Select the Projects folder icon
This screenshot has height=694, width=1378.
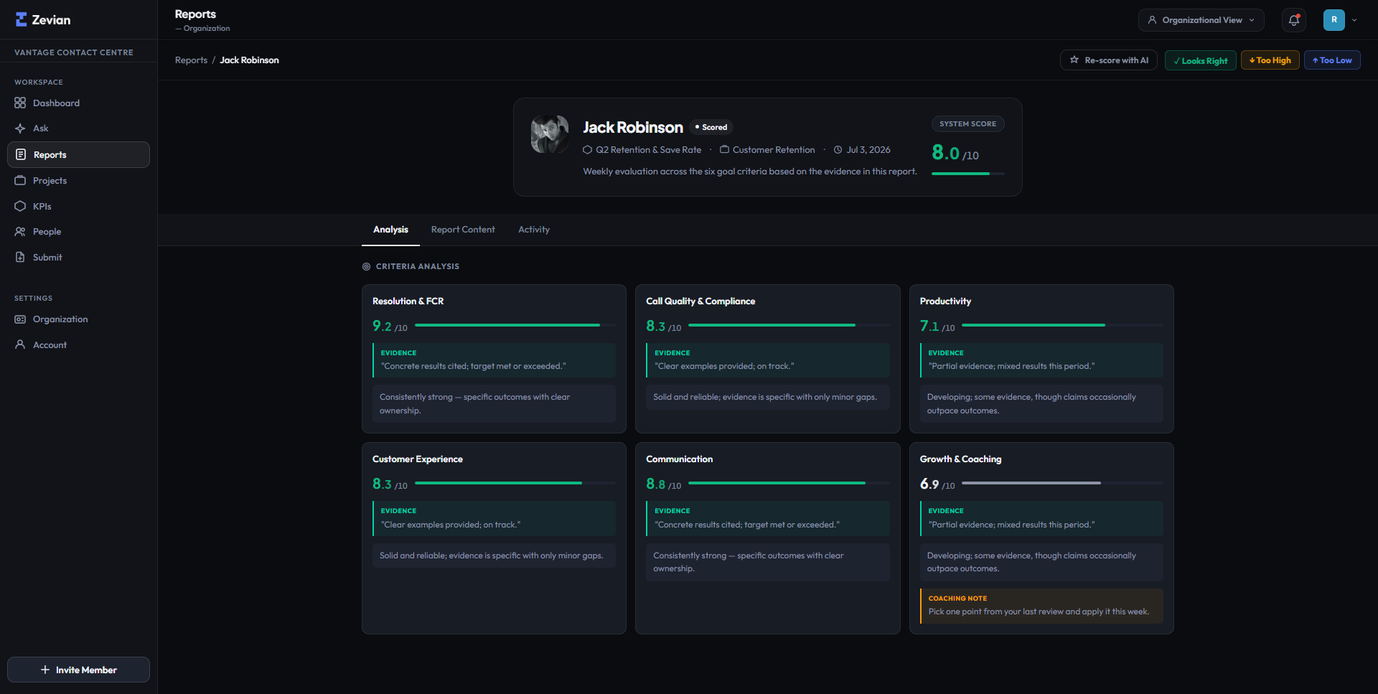click(20, 180)
